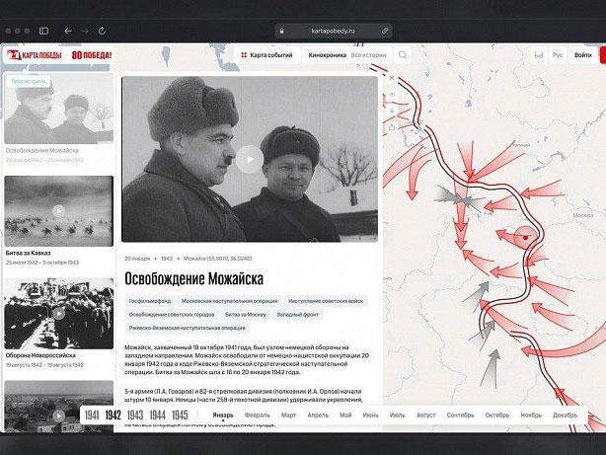Switch to Кинохроника tab
Image resolution: width=606 pixels, height=455 pixels.
pos(328,55)
